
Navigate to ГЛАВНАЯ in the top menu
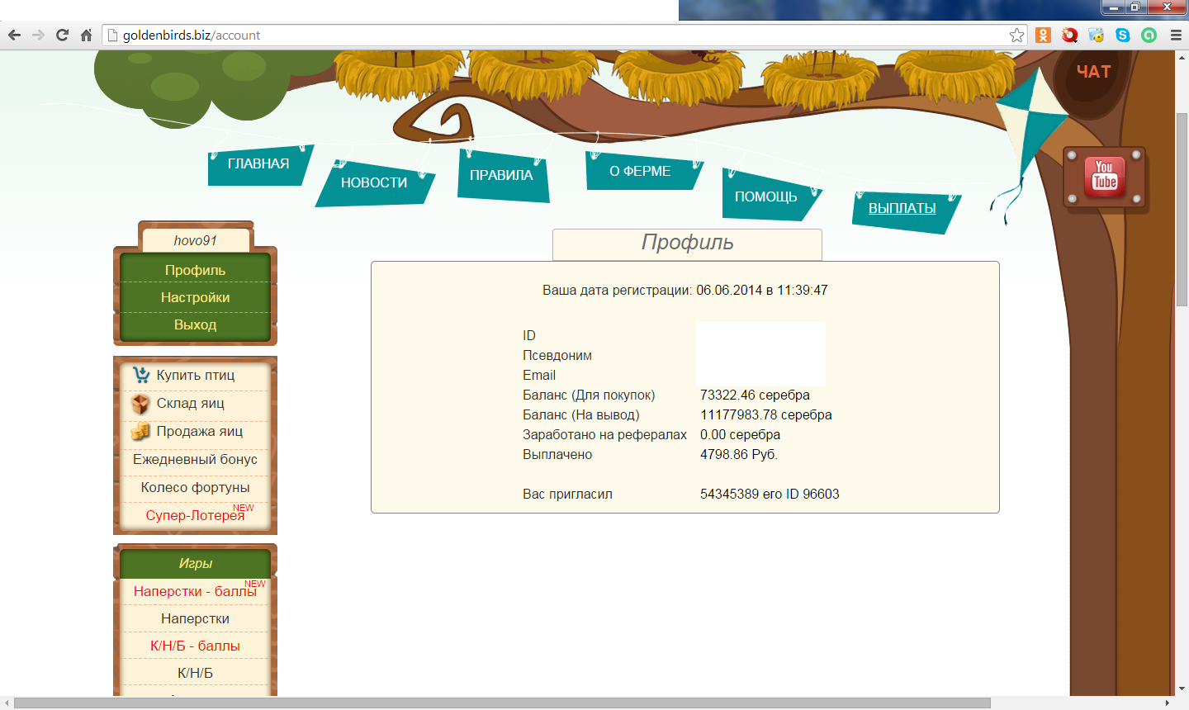pos(258,163)
